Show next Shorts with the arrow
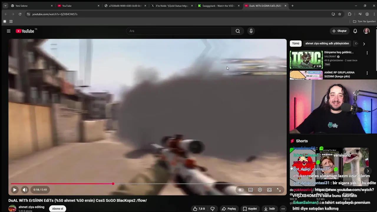This screenshot has width=377, height=212. [x=368, y=171]
